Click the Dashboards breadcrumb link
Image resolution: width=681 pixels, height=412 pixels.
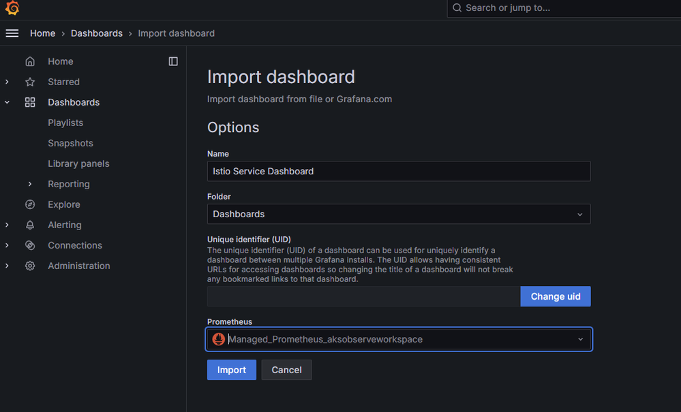(96, 33)
